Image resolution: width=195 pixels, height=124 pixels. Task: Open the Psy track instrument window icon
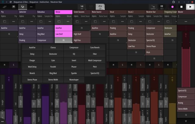point(5,21)
